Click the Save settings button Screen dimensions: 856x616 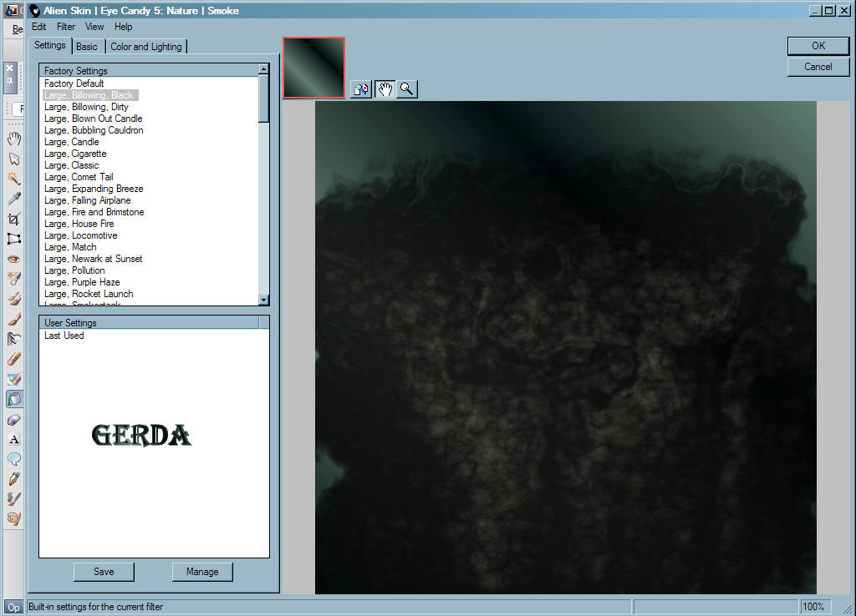pyautogui.click(x=104, y=572)
